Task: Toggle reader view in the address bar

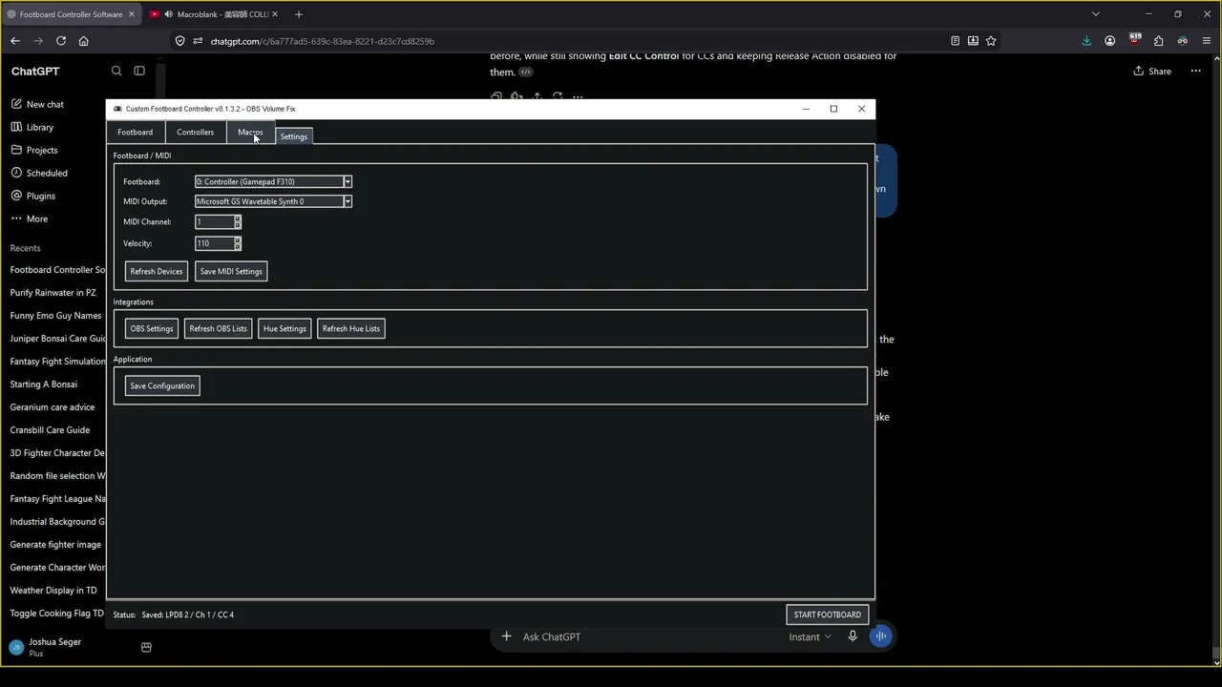Action: point(955,41)
